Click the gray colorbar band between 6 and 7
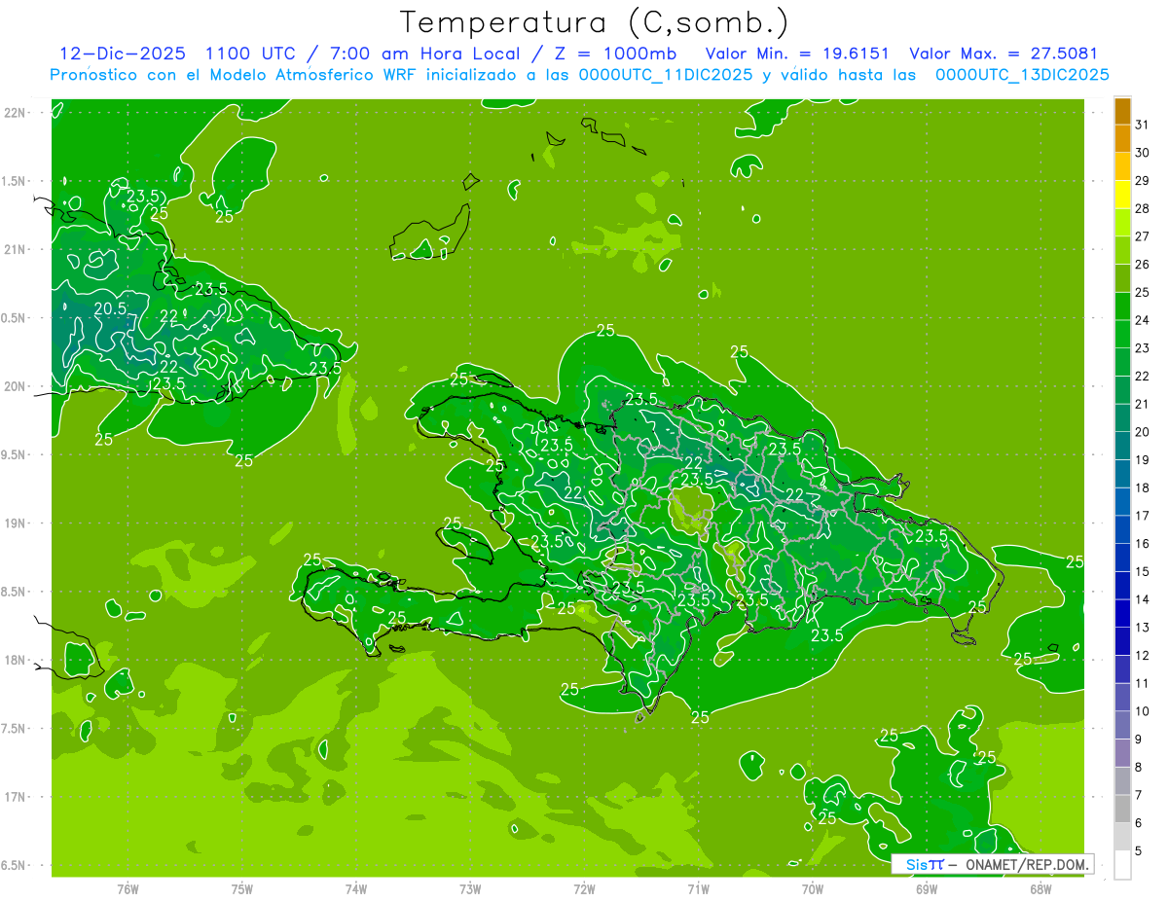 tap(1122, 809)
